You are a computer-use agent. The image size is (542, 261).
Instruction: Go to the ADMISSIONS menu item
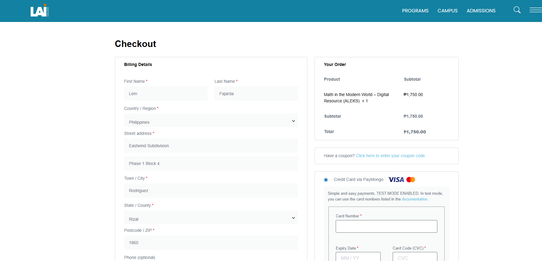(x=481, y=11)
